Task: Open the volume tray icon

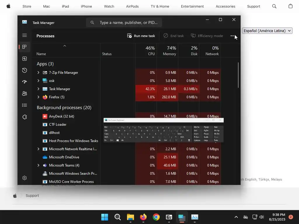Action: 262,217
